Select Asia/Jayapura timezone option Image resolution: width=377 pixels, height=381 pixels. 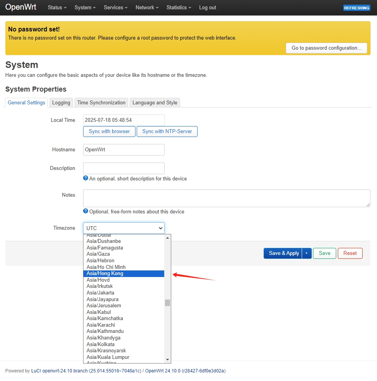click(x=124, y=299)
